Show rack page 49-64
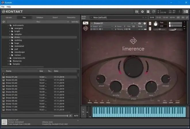Screen dimensions: 190x129 pos(172,18)
